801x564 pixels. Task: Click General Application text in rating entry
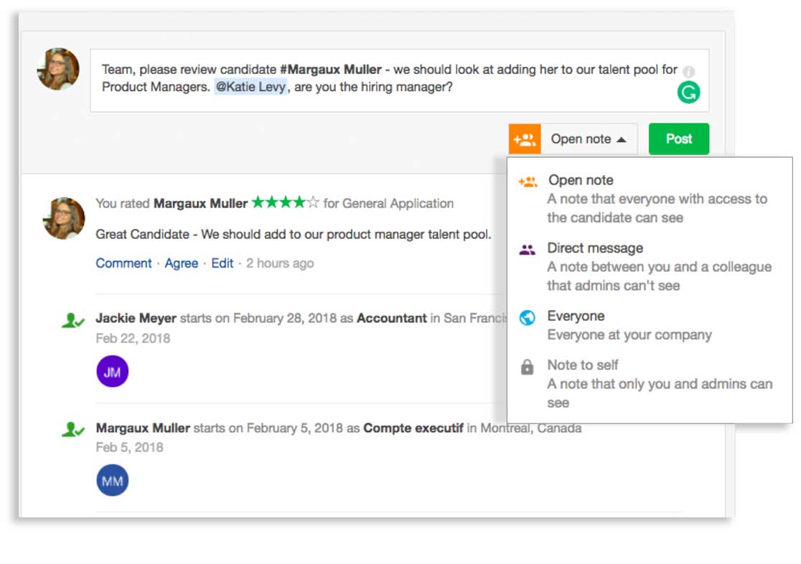pyautogui.click(x=398, y=203)
